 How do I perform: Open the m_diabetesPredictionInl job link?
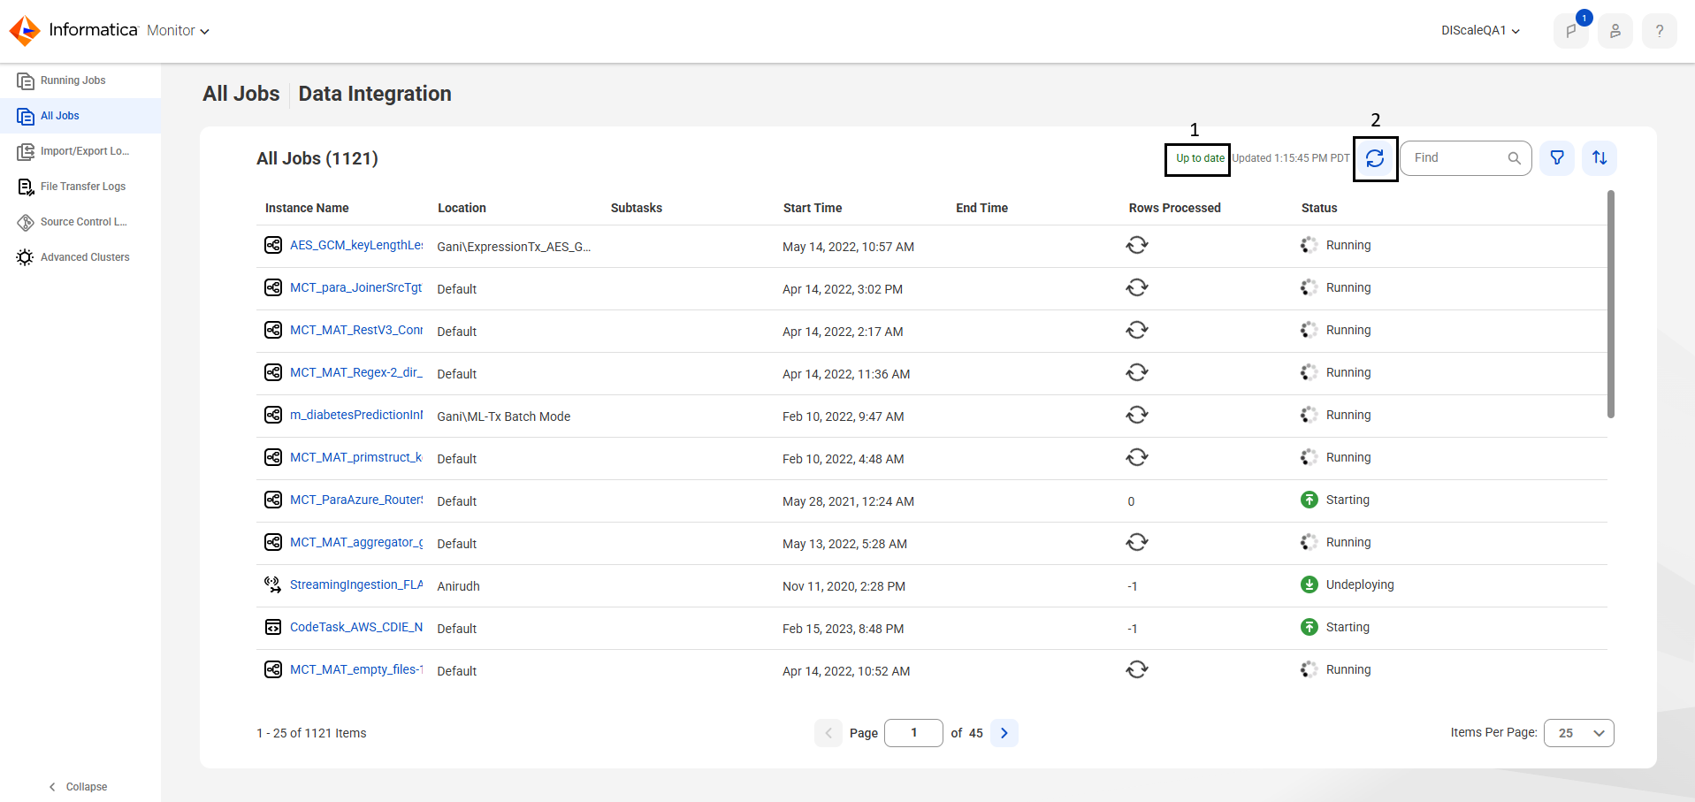click(x=356, y=415)
